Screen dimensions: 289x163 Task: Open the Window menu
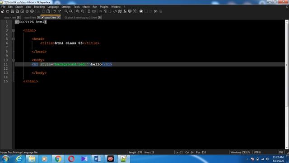(116, 7)
